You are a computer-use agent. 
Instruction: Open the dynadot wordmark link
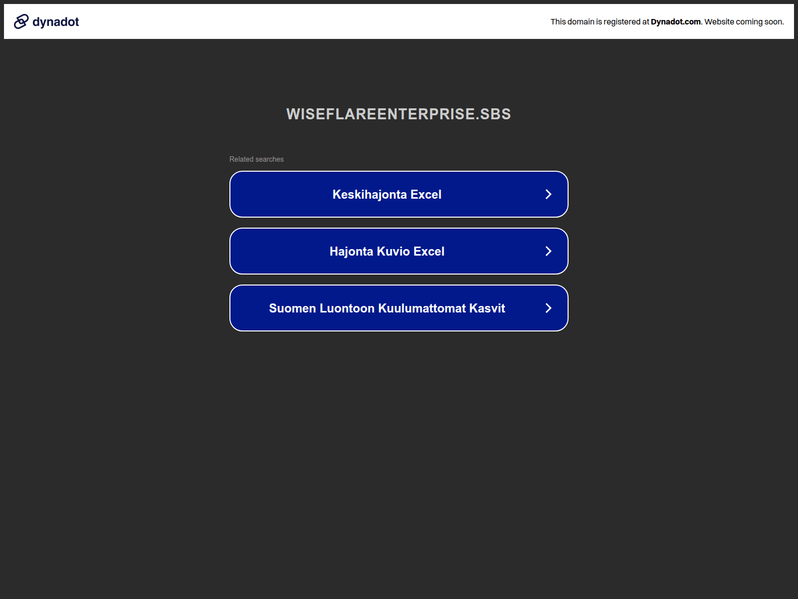55,21
